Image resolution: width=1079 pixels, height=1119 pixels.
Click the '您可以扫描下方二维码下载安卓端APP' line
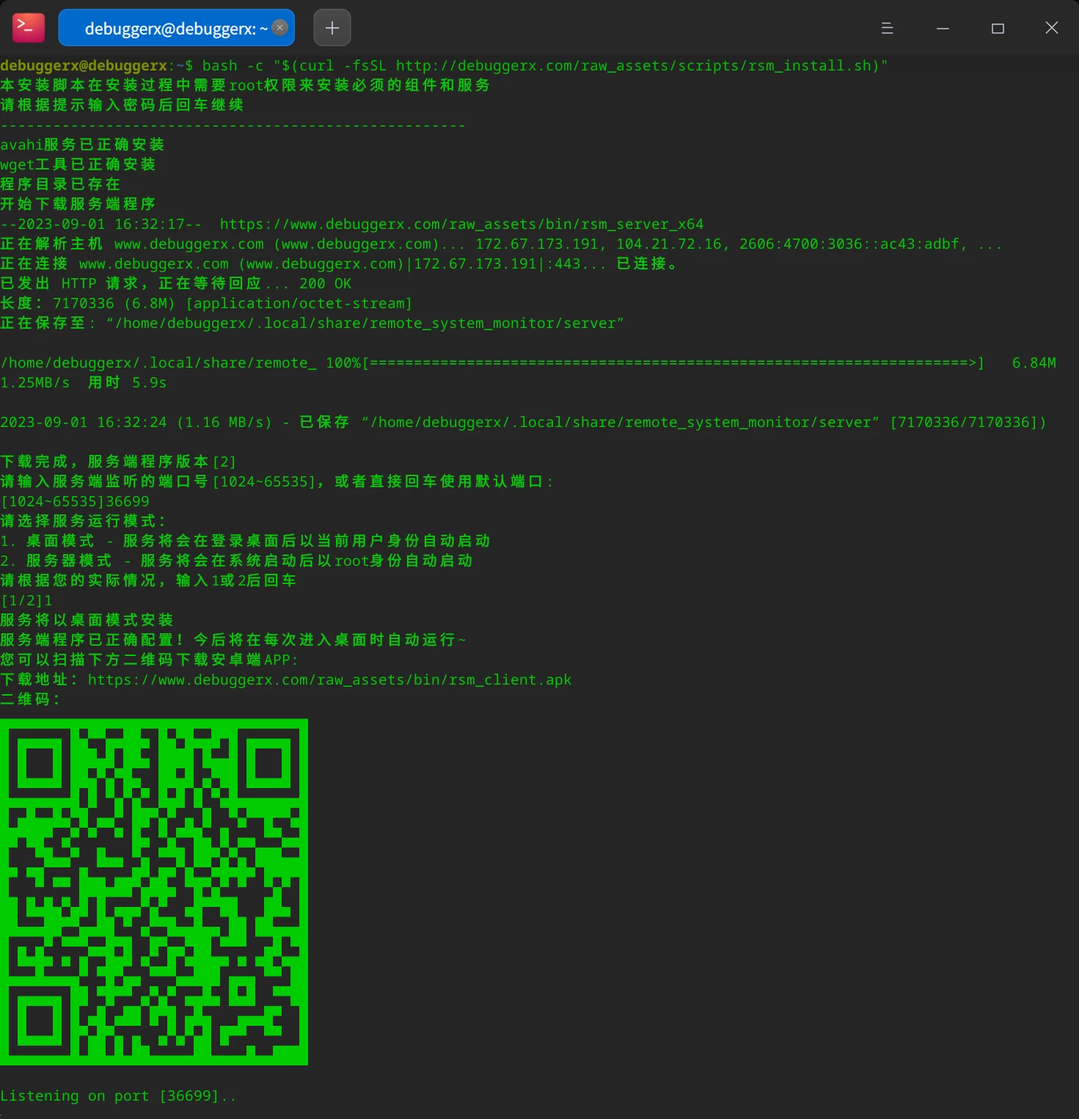pos(149,660)
